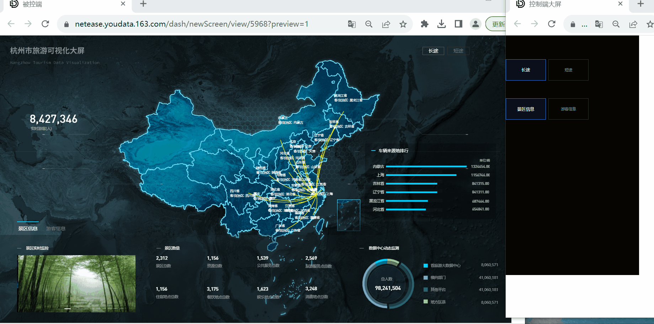Click the green 更新 browser update button
654x324 pixels.
point(497,24)
